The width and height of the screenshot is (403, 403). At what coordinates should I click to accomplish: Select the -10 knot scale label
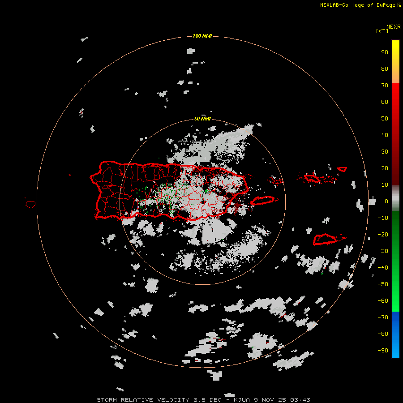coord(383,218)
